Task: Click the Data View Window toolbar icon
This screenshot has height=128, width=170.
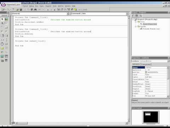Action: click(75, 10)
